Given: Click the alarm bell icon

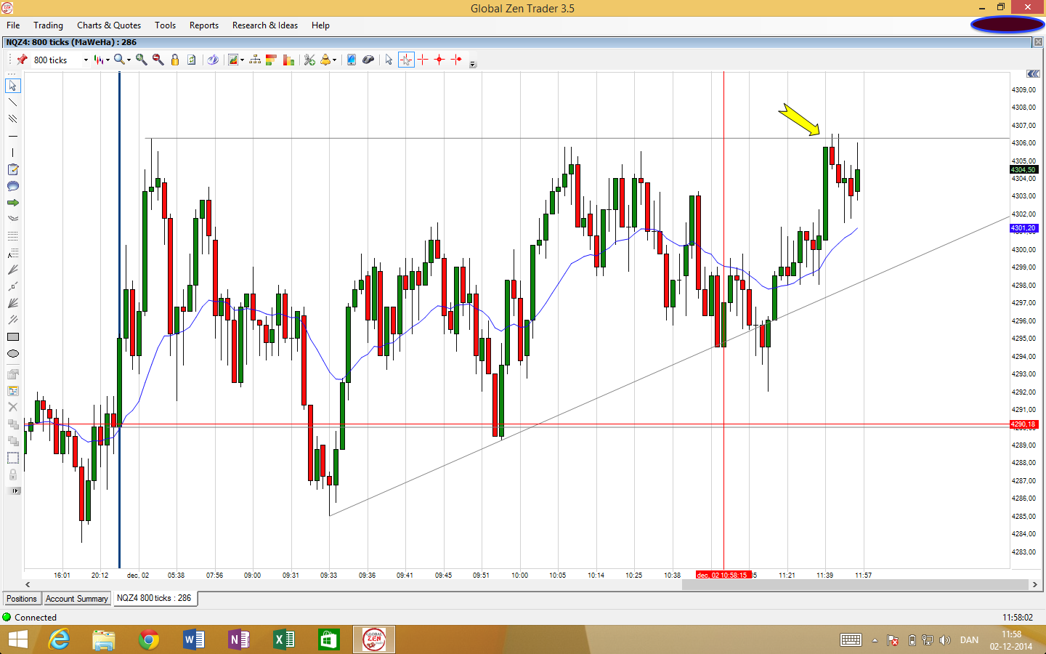Looking at the screenshot, I should pyautogui.click(x=325, y=60).
